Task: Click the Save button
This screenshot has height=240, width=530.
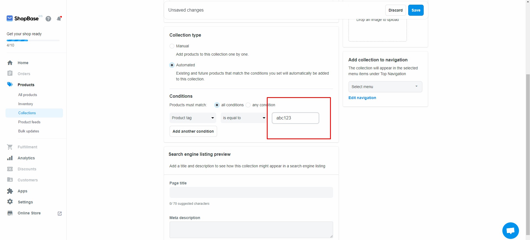Action: (x=416, y=10)
